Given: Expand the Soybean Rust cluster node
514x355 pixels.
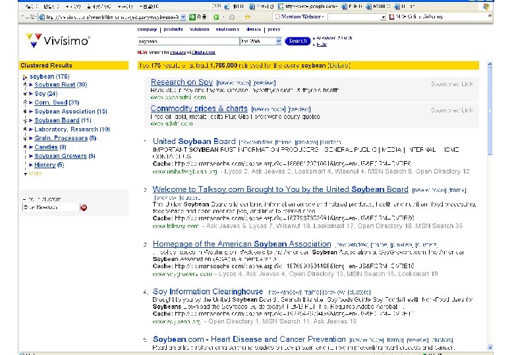Looking at the screenshot, I should 25,85.
